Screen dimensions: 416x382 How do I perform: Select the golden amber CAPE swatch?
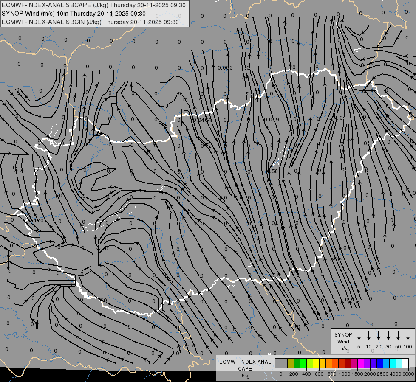click(323, 363)
